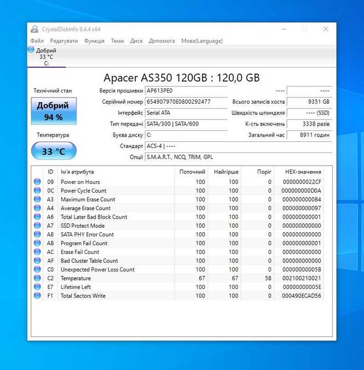Viewport: 364px width, 370px height.
Task: Select the SSD Protect Mode row
Action: point(178,225)
